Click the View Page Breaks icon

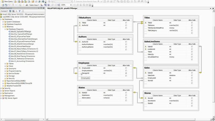pyautogui.click(x=45, y=5)
